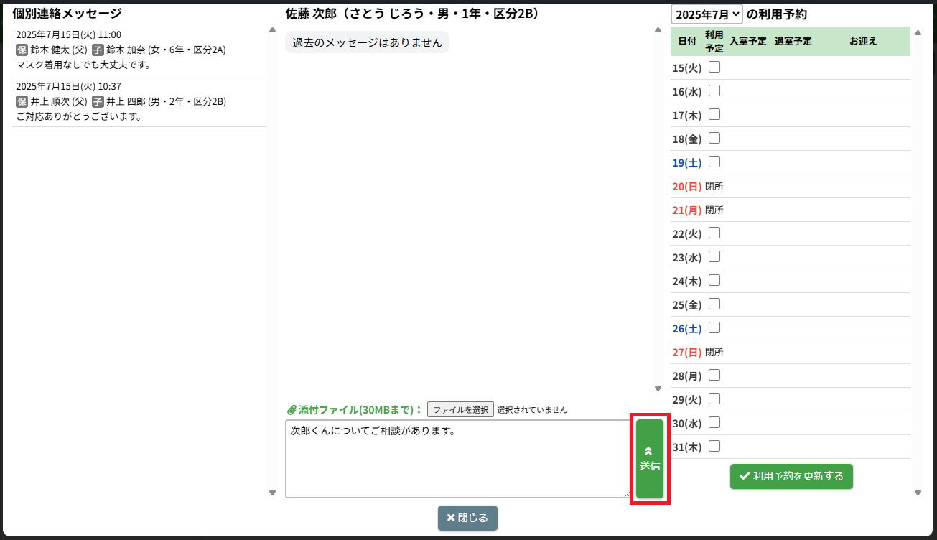Check the usage box for 15(火)
The image size is (937, 540).
point(714,67)
